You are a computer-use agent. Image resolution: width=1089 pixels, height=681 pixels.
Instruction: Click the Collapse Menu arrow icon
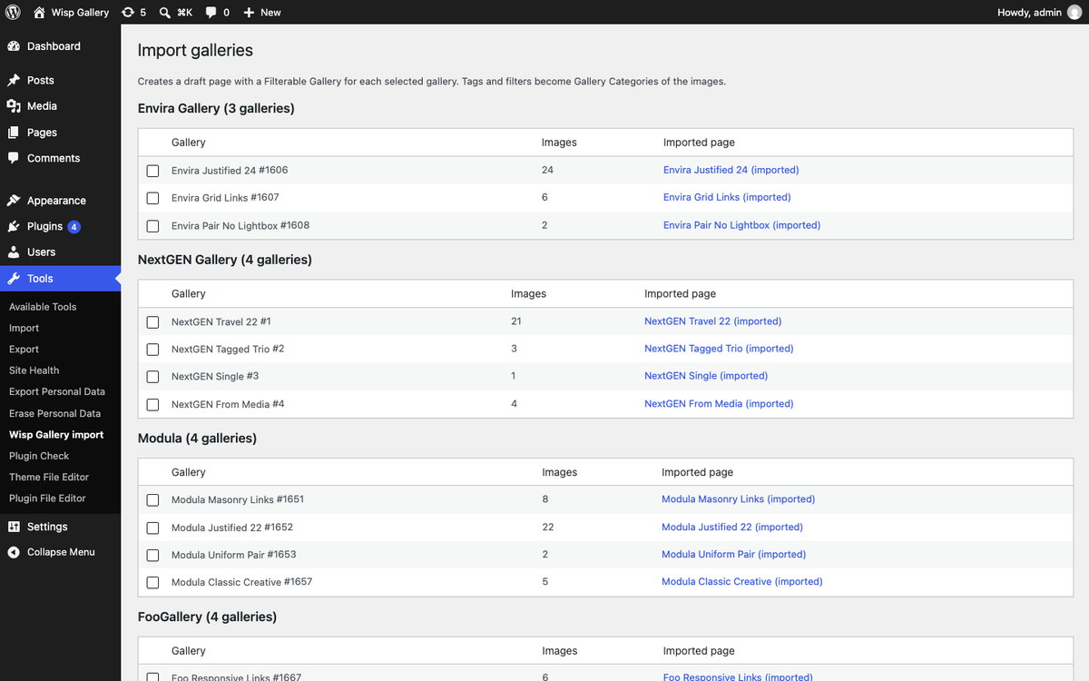[14, 552]
